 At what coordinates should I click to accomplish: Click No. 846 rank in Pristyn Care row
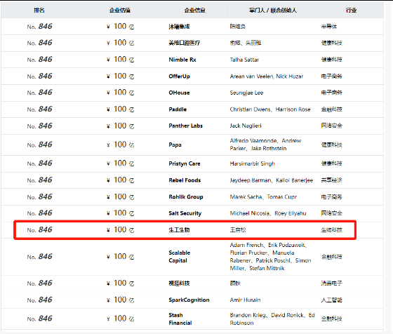coord(39,163)
